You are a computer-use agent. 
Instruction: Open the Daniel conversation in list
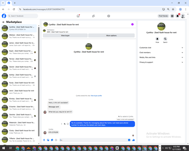pos(19,68)
